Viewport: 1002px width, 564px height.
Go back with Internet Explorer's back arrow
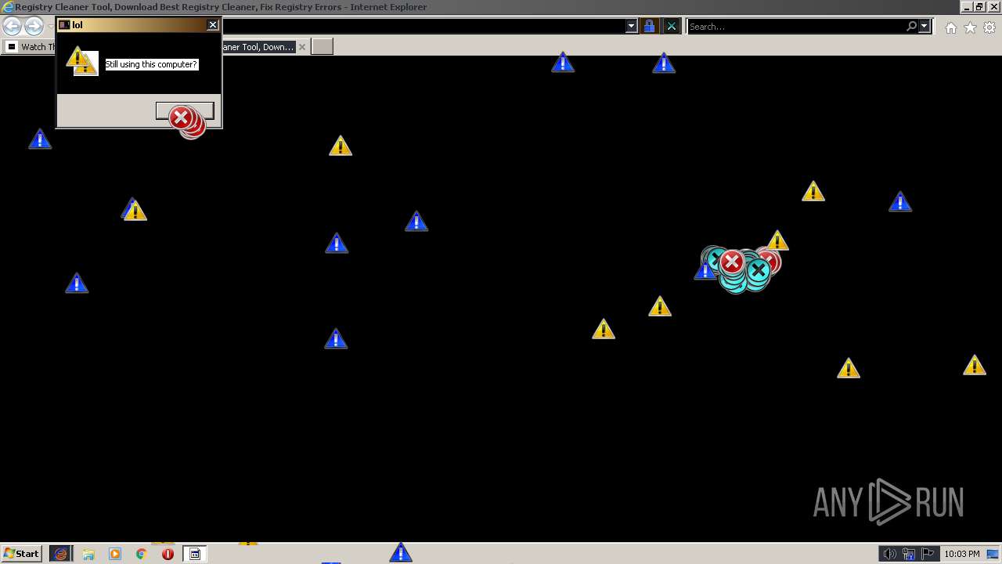(13, 27)
